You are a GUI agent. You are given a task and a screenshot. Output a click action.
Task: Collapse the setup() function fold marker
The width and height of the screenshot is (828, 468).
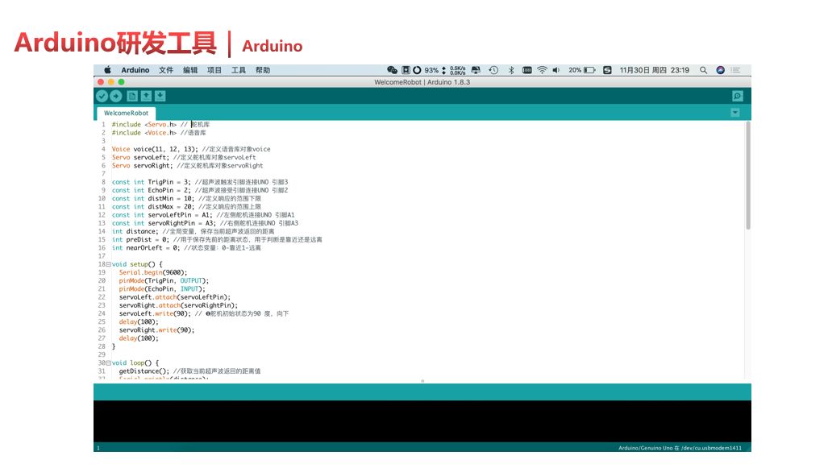tap(108, 264)
